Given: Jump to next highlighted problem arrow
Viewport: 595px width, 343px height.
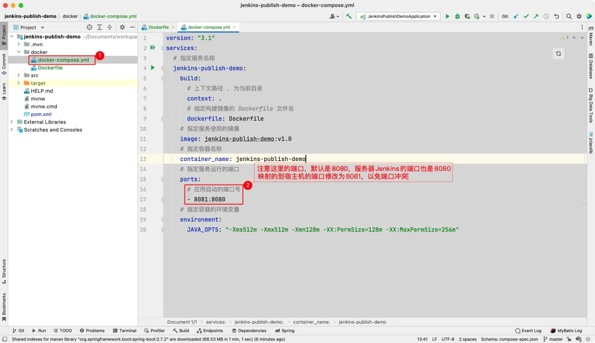Looking at the screenshot, I should 582,37.
